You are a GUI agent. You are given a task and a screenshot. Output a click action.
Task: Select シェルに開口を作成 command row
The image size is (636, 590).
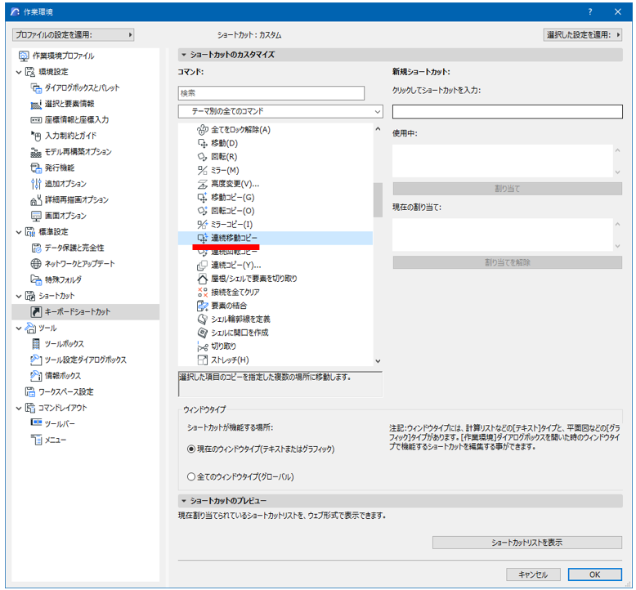(x=275, y=333)
